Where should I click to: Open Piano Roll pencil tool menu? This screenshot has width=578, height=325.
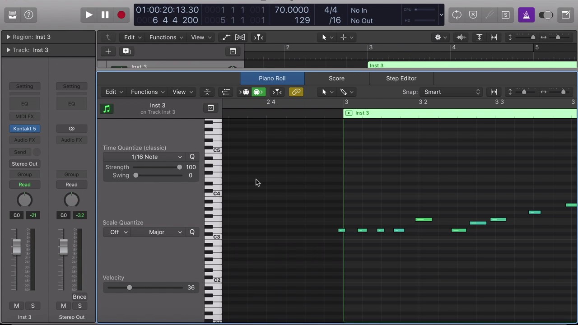click(346, 92)
